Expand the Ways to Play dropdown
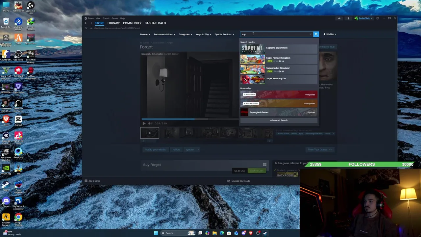This screenshot has width=421, height=237. (x=204, y=34)
